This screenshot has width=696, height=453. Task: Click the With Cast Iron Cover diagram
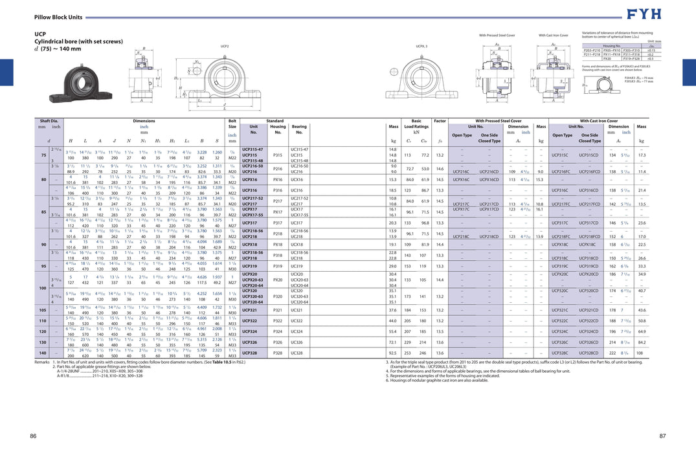point(552,69)
